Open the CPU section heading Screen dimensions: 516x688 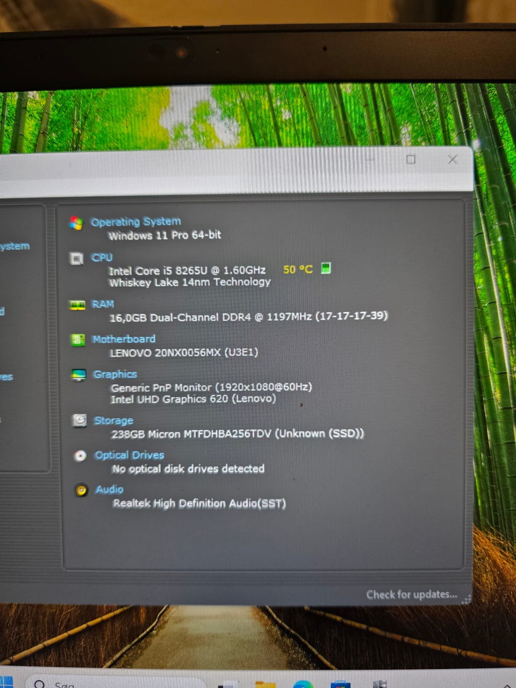(x=102, y=257)
